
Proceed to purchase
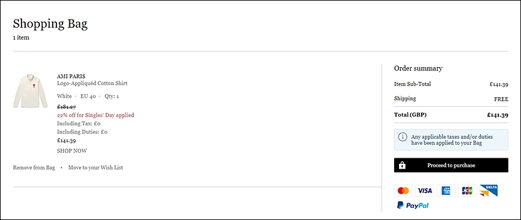point(451,165)
